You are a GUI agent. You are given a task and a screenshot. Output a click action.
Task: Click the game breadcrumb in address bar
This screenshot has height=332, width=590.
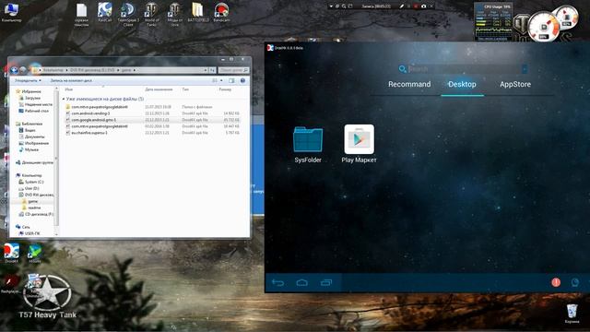click(126, 70)
